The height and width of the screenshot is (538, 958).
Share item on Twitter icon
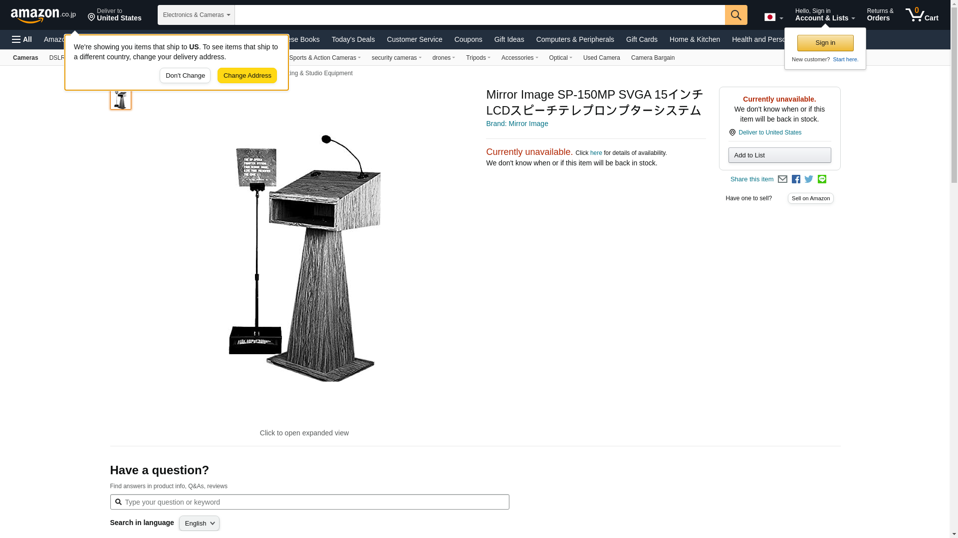(x=809, y=179)
